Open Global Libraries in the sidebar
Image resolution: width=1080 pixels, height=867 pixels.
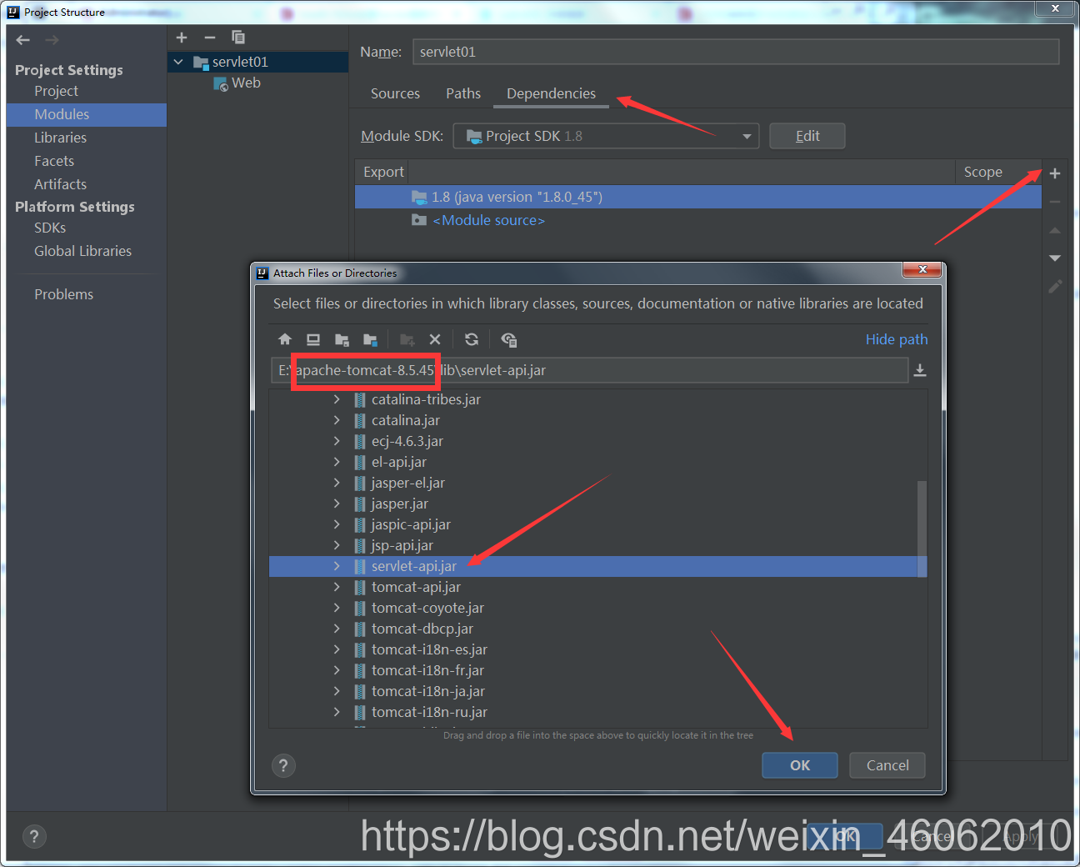pos(82,251)
